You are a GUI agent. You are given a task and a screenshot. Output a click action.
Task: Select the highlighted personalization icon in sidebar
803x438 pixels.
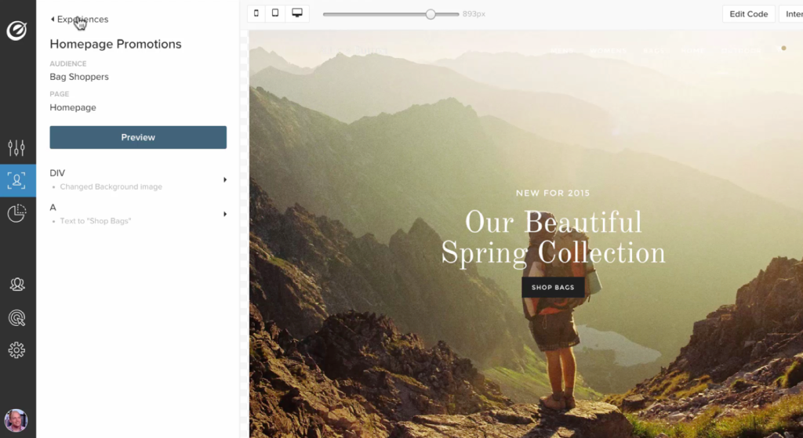pyautogui.click(x=17, y=180)
